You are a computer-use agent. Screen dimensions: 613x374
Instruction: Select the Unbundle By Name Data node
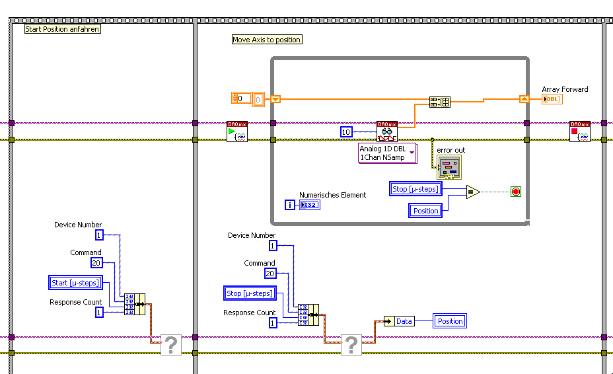pyautogui.click(x=399, y=321)
